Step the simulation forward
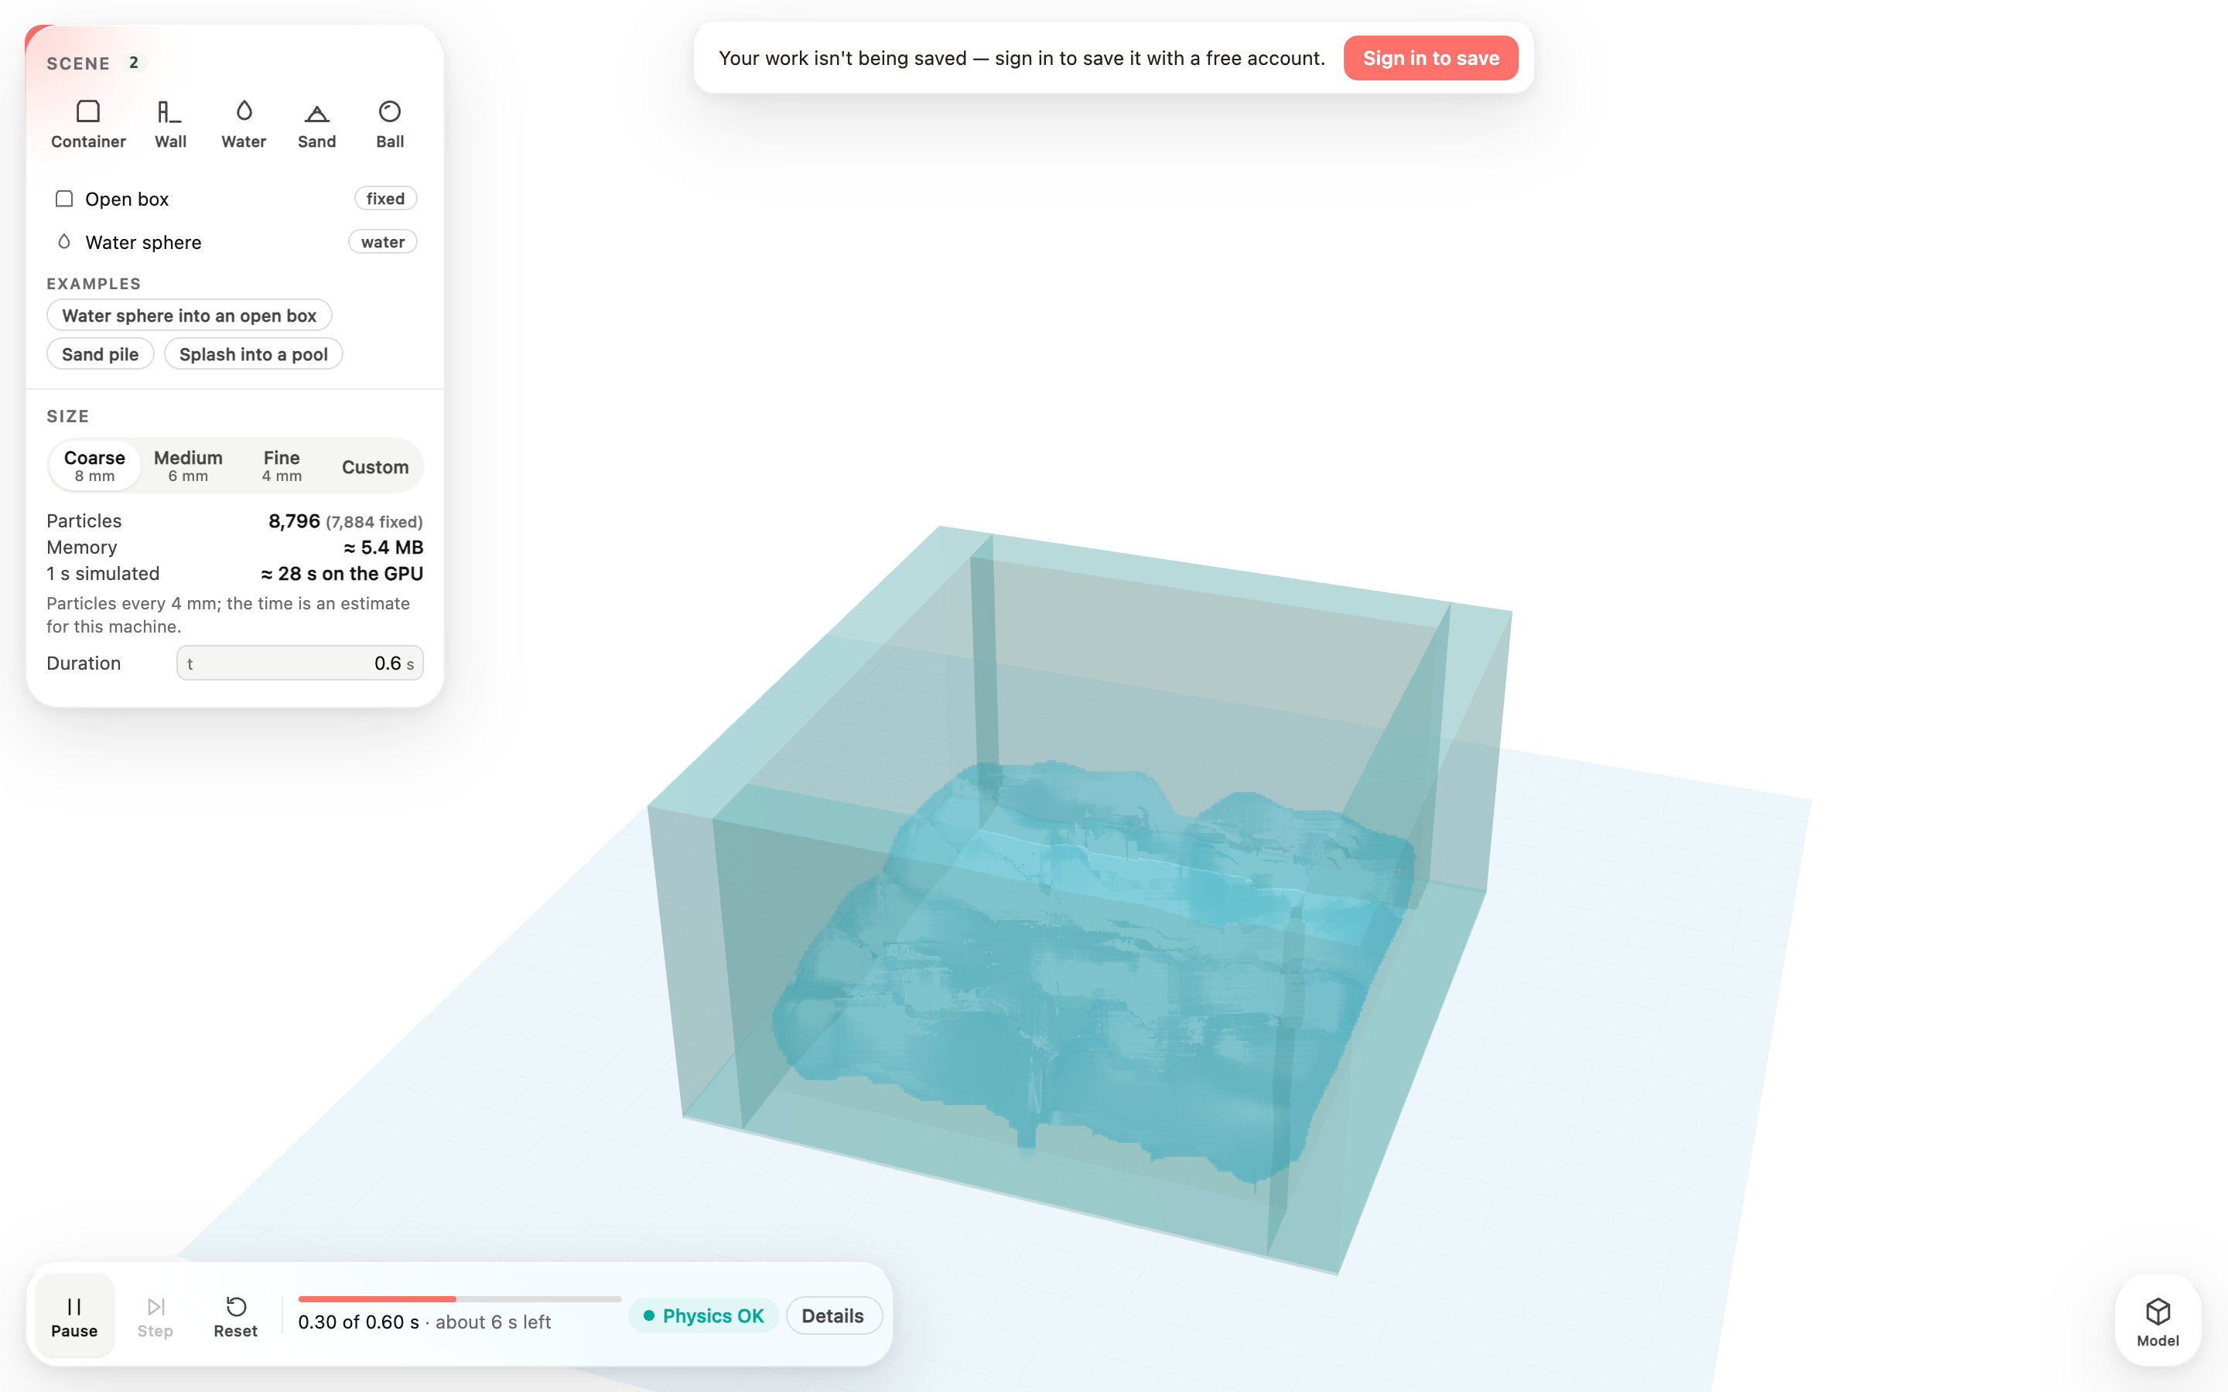Image resolution: width=2228 pixels, height=1392 pixels. (155, 1316)
